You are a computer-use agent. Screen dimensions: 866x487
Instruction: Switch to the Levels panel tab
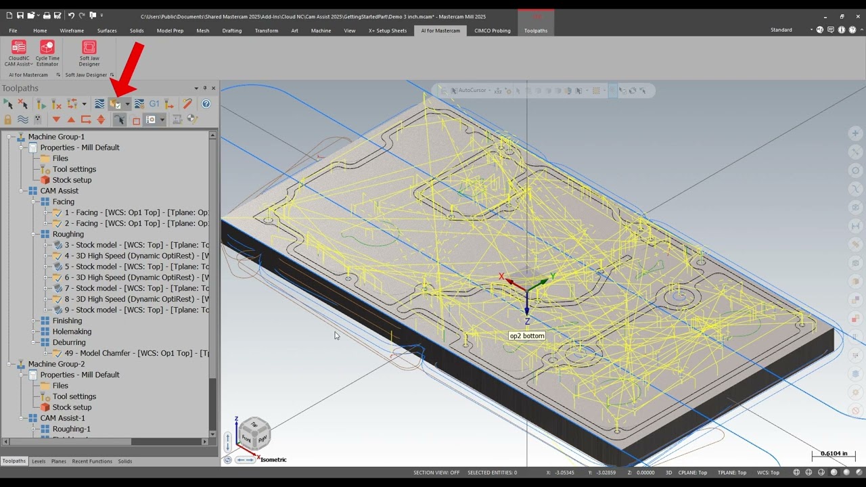(39, 461)
